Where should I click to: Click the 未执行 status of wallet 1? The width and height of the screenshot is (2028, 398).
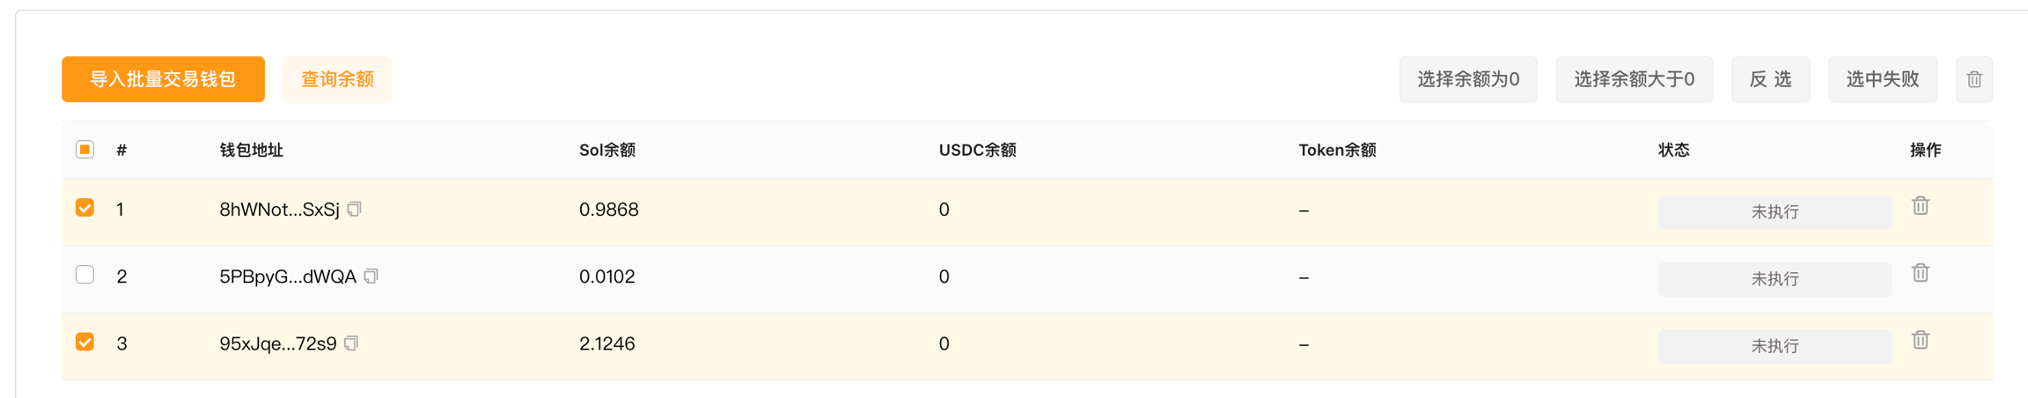click(x=1774, y=212)
